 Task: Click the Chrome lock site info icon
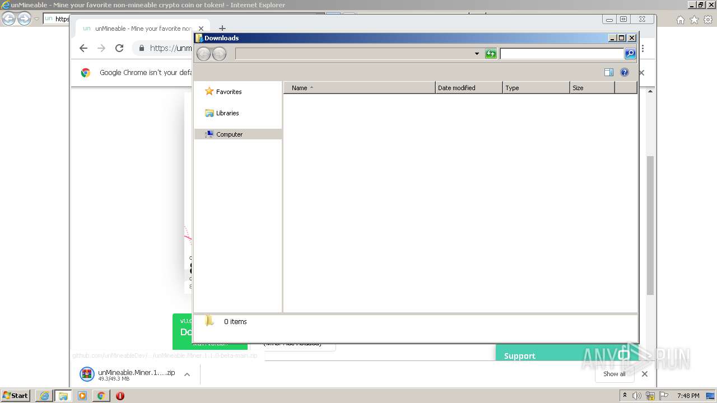(142, 48)
